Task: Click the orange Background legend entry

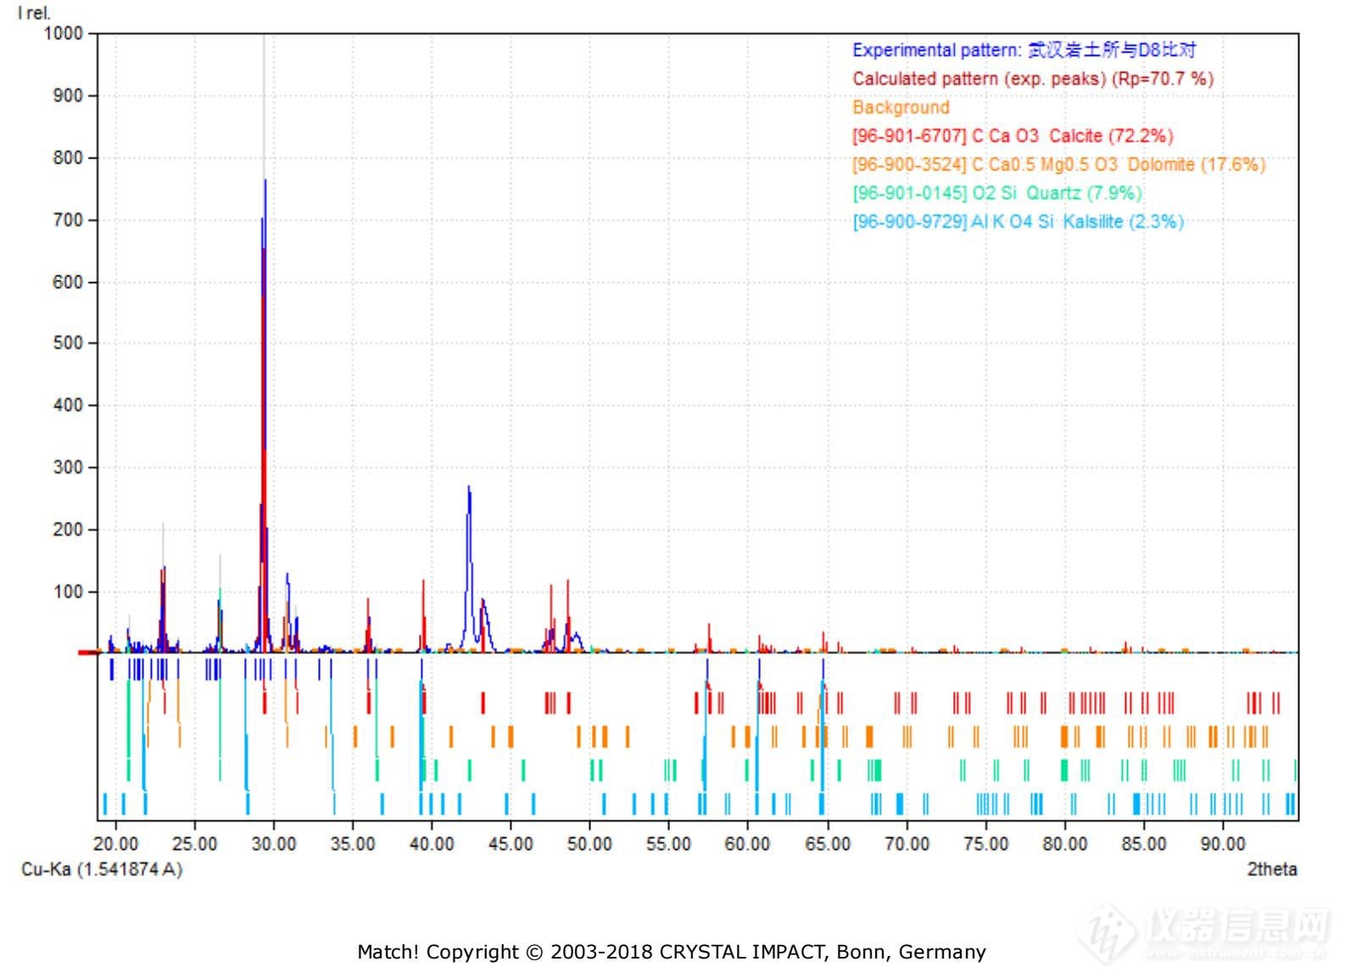Action: pos(901,108)
